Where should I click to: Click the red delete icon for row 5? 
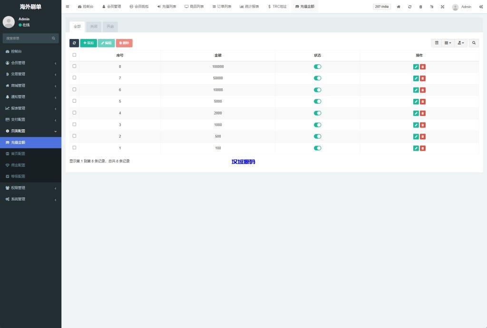coord(423,102)
